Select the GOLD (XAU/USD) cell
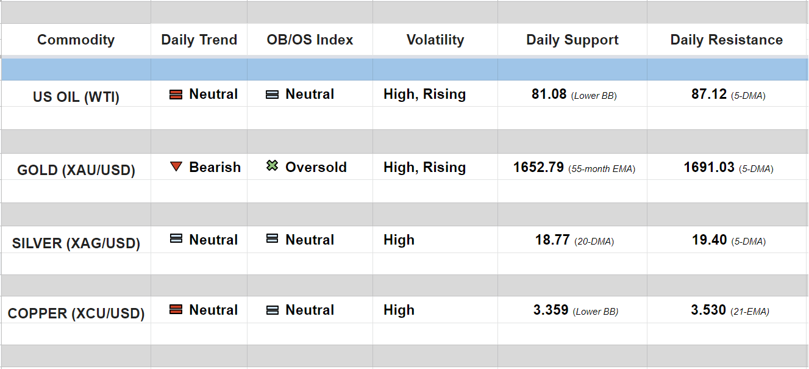 click(x=76, y=170)
